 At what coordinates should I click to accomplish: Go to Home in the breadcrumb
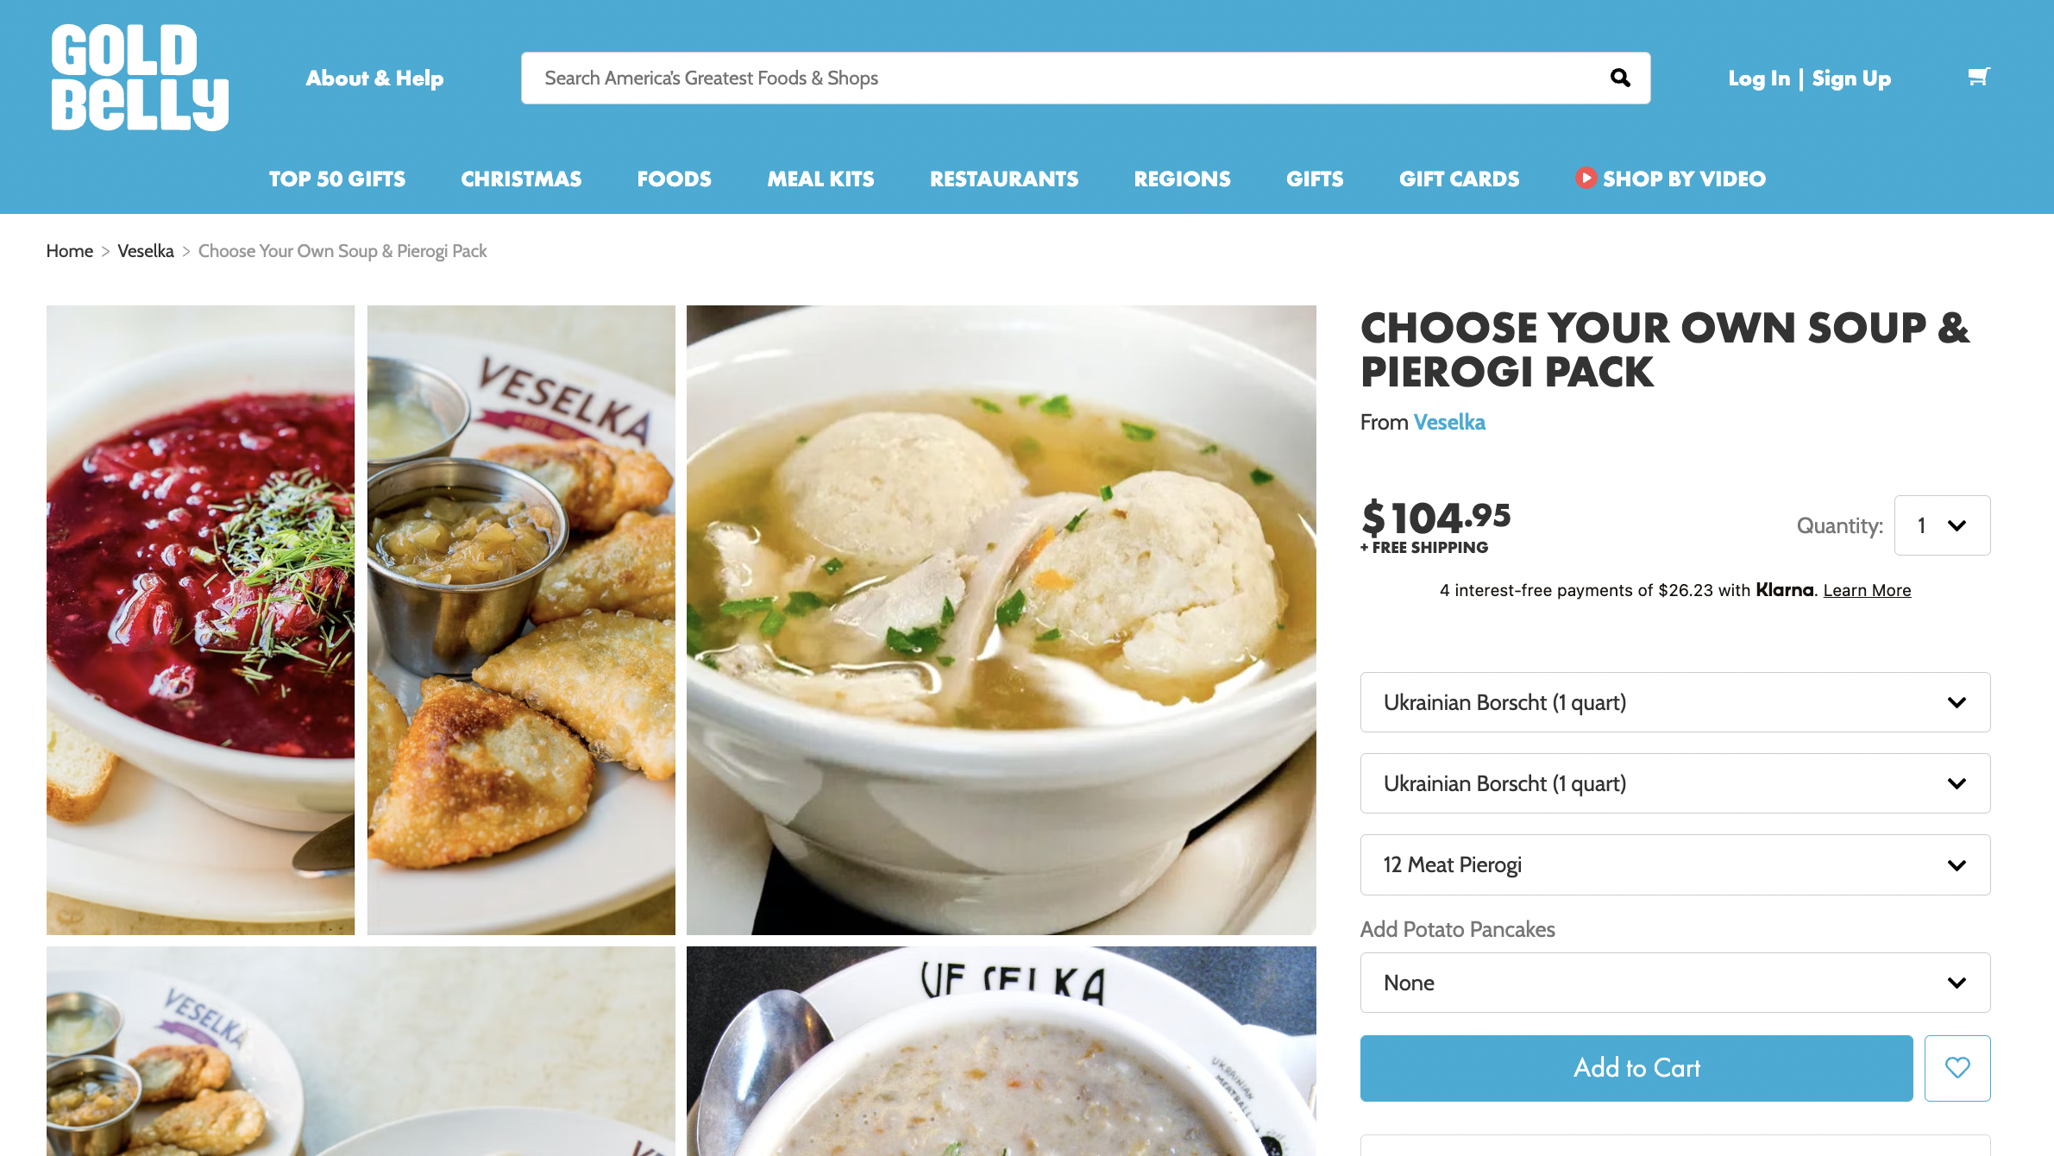(x=69, y=251)
